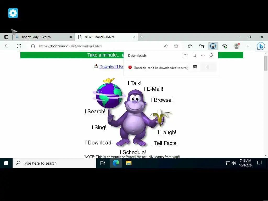The width and height of the screenshot is (268, 201).
Task: Add this page to favorites
Action: 176,46
